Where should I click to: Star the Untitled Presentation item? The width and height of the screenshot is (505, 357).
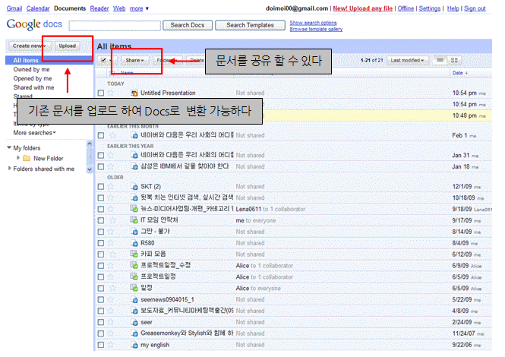(x=111, y=93)
